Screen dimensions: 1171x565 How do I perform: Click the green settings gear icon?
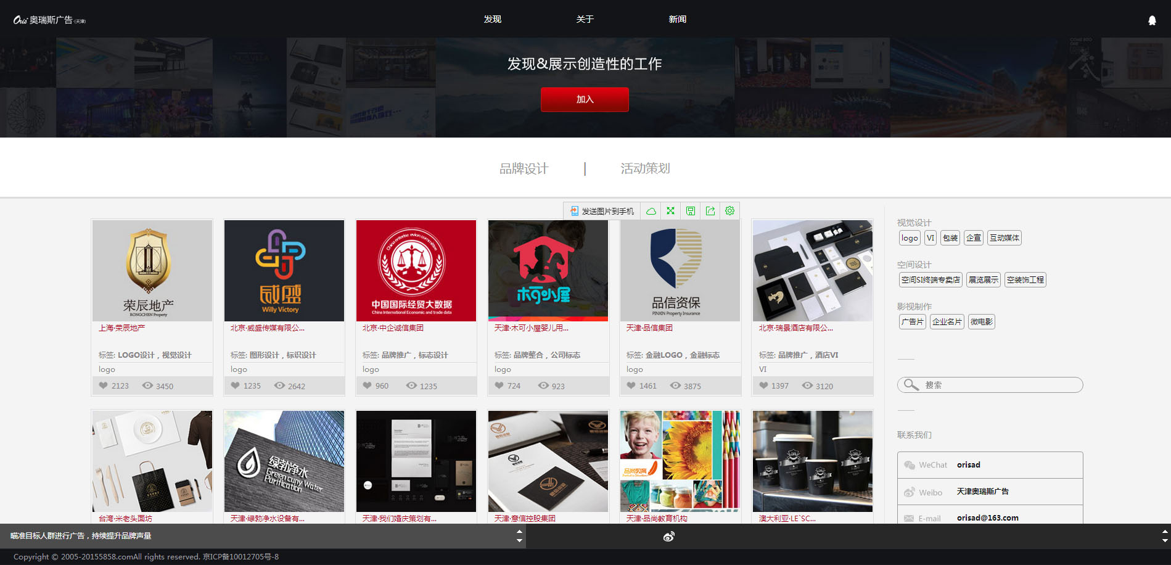click(x=730, y=211)
